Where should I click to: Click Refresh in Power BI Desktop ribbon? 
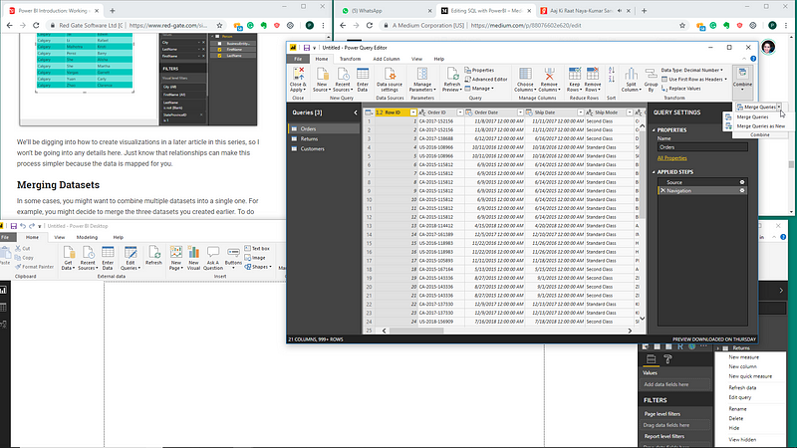[153, 255]
